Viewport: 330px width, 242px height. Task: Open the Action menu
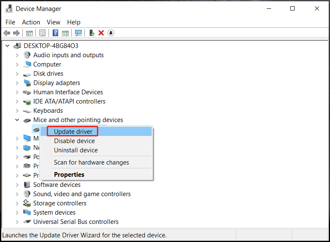coord(31,22)
